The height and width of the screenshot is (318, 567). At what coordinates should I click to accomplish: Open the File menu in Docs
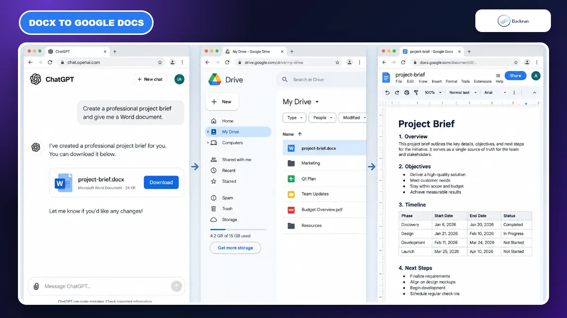pos(399,82)
